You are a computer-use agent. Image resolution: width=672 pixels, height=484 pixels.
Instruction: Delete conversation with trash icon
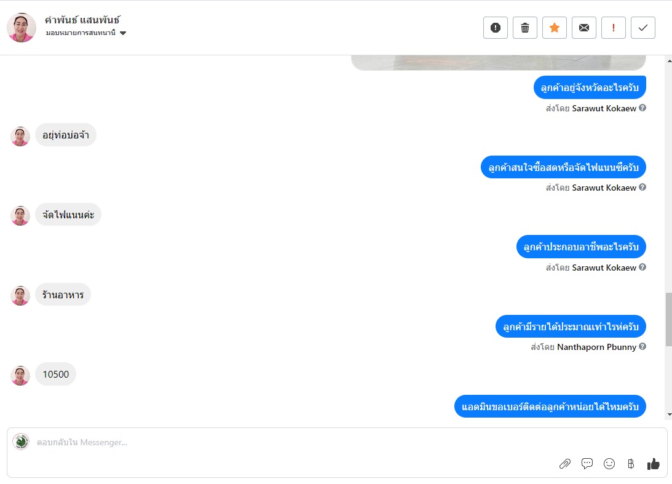point(525,28)
